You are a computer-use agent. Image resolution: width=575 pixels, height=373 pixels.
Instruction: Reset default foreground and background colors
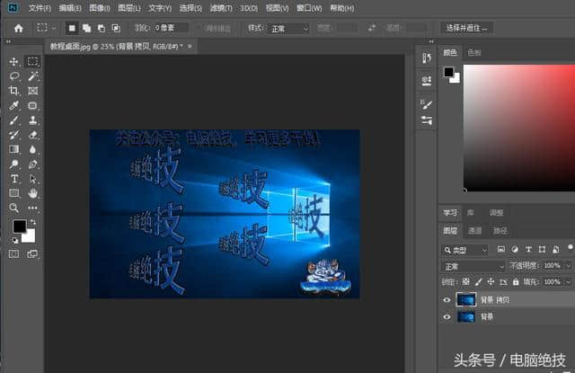tap(14, 241)
